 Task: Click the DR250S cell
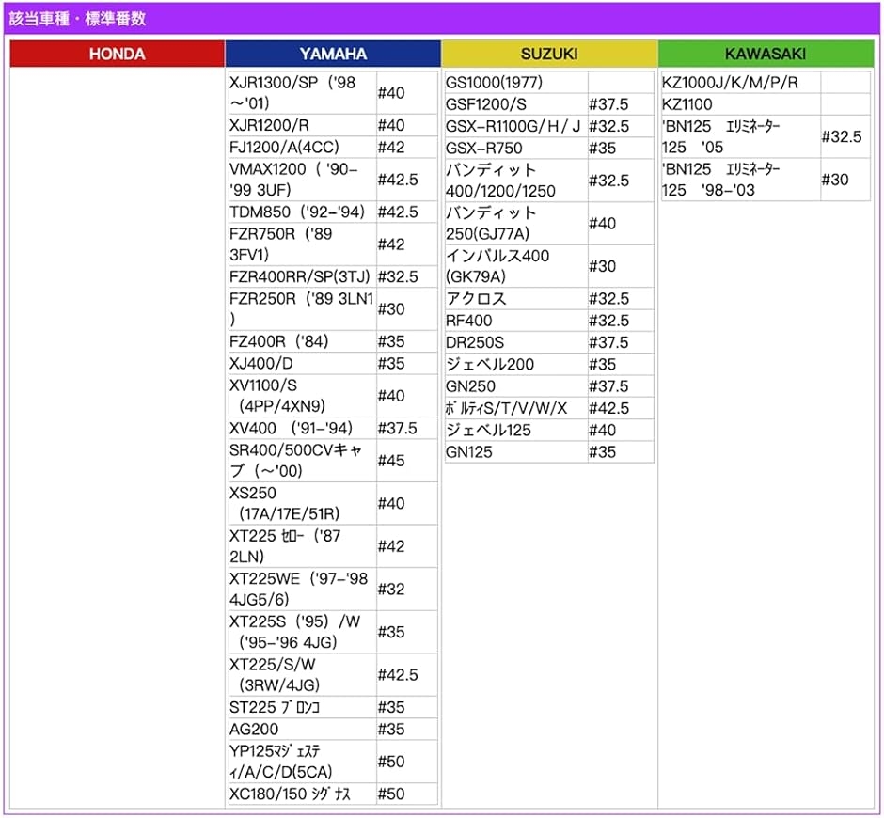click(516, 343)
